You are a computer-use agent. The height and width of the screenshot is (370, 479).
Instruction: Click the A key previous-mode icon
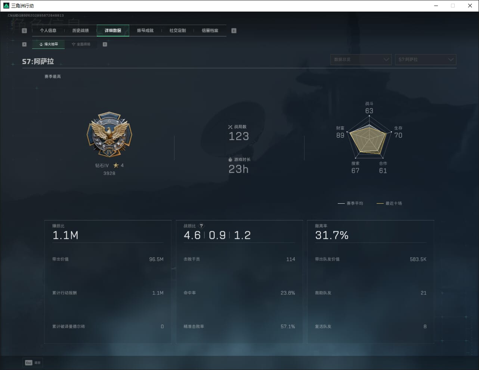(x=24, y=44)
